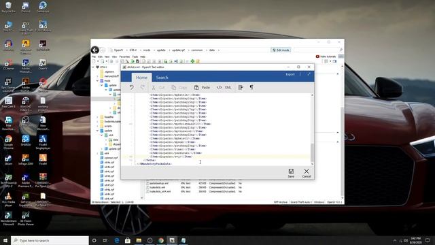Open the Video tutorials YouTube link
Screen dimensions: 435x245
[x=326, y=56]
